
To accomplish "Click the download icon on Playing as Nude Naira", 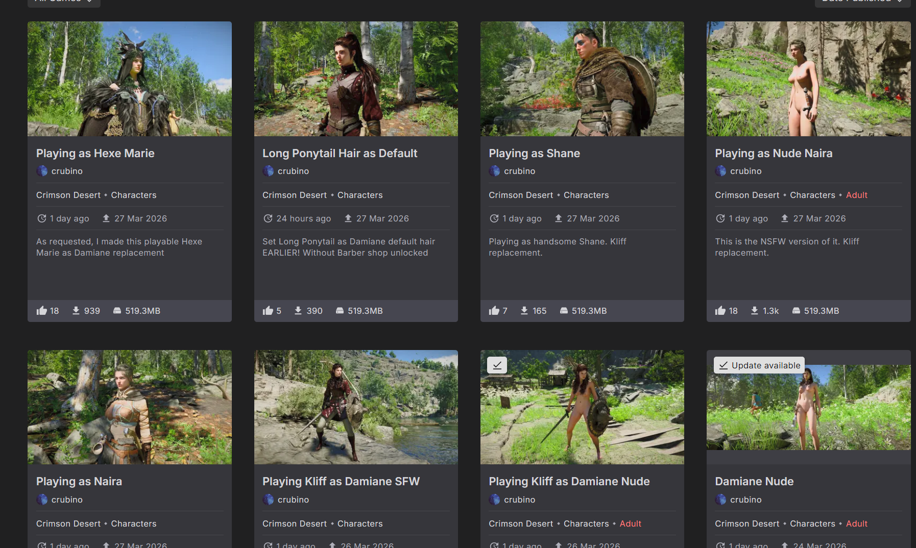I will 755,311.
